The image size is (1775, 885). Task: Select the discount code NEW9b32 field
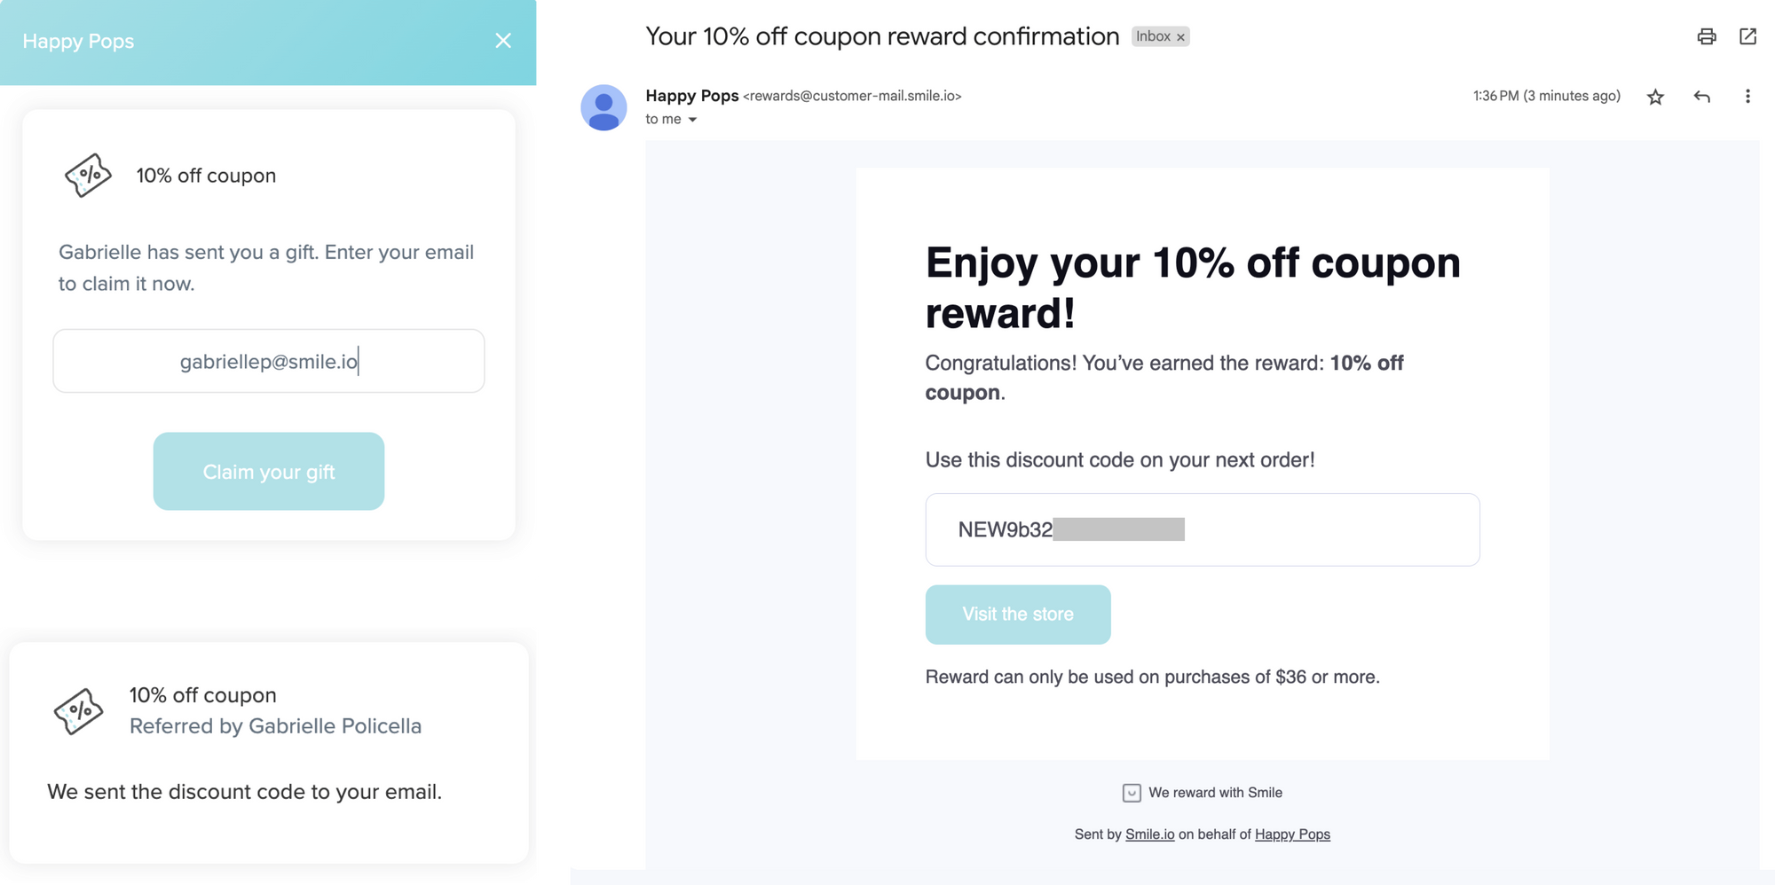coord(1202,529)
